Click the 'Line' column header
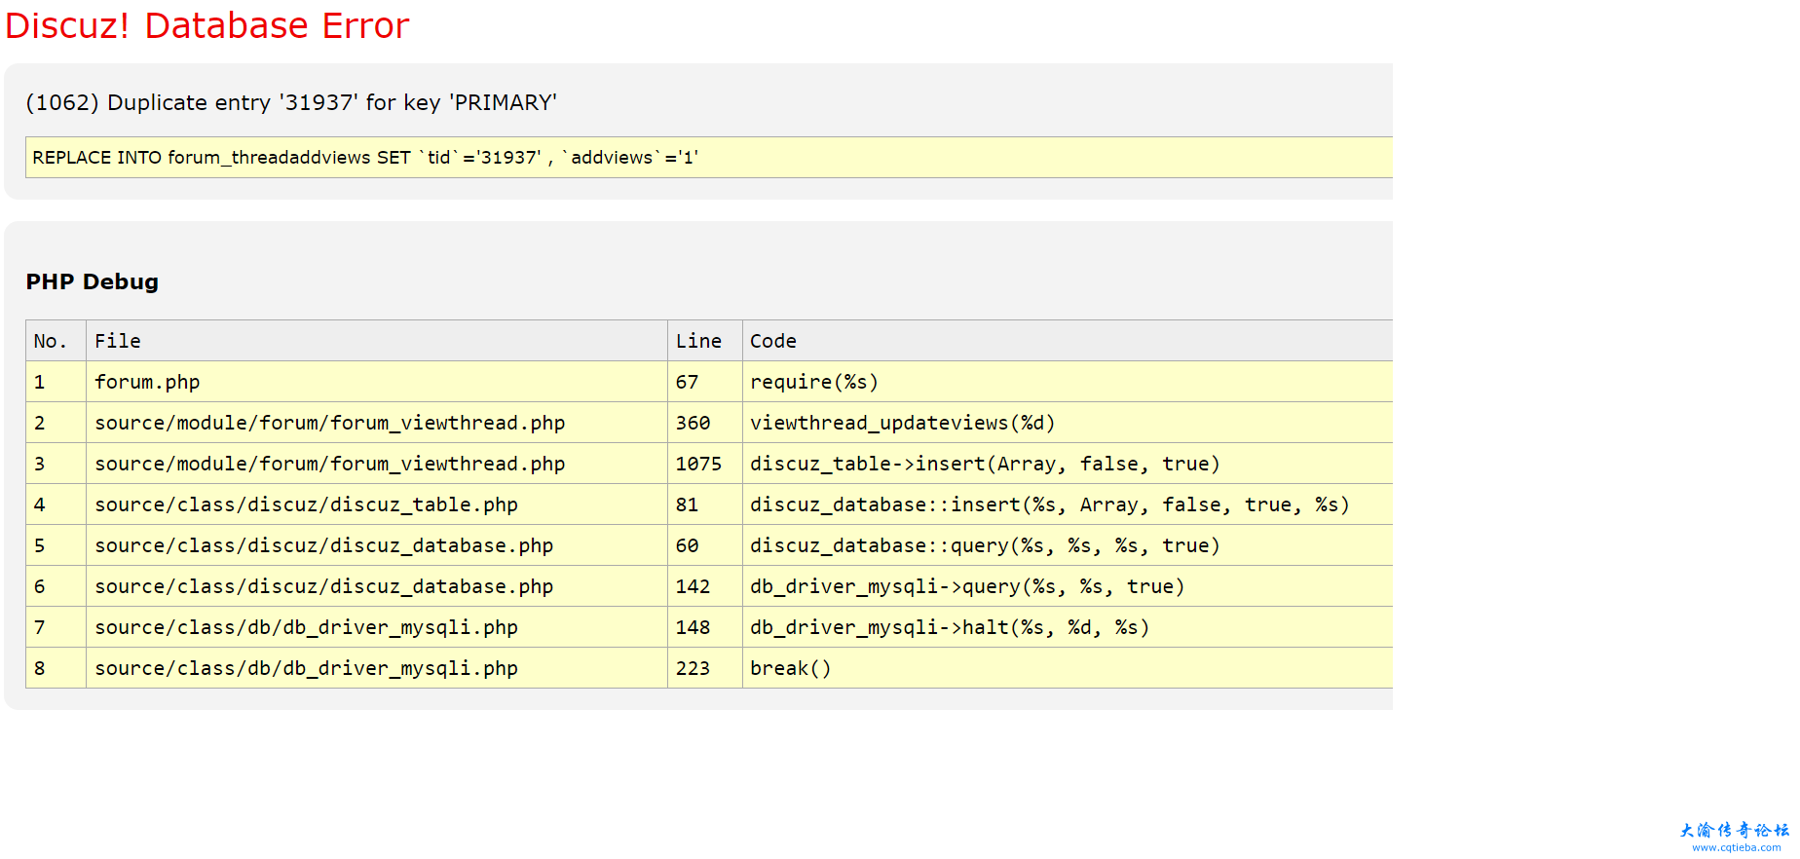Image resolution: width=1800 pixels, height=859 pixels. (705, 341)
